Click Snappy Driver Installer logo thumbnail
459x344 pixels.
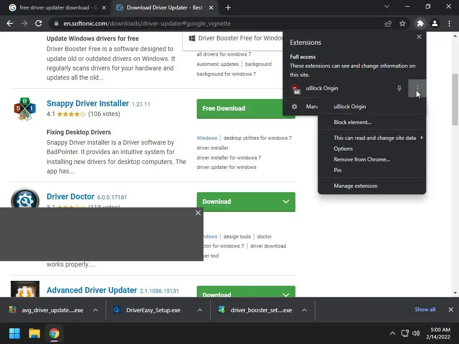(25, 109)
